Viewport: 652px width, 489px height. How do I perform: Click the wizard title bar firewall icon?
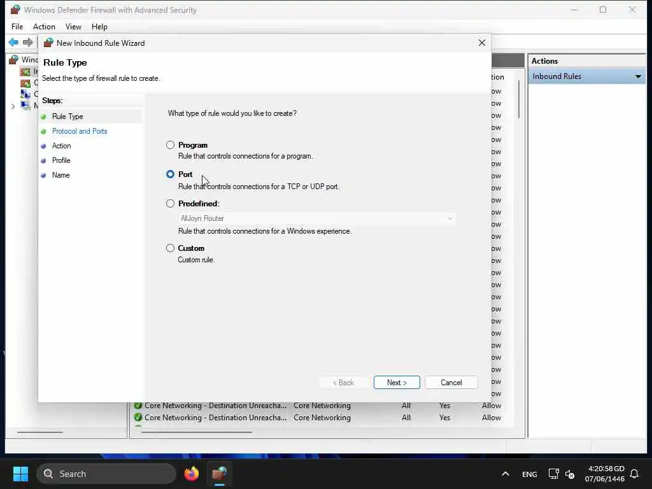point(48,43)
